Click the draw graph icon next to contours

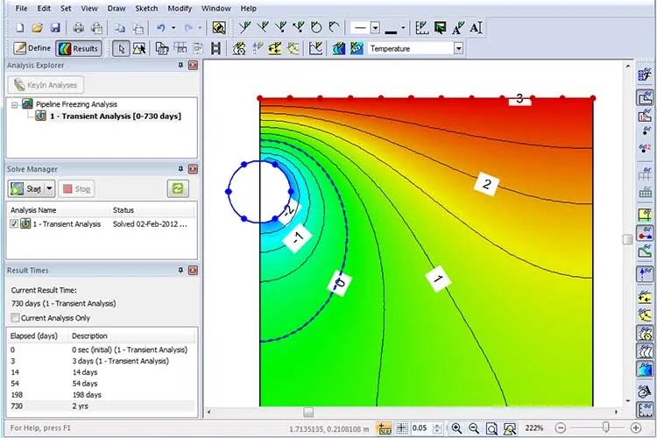(x=315, y=49)
